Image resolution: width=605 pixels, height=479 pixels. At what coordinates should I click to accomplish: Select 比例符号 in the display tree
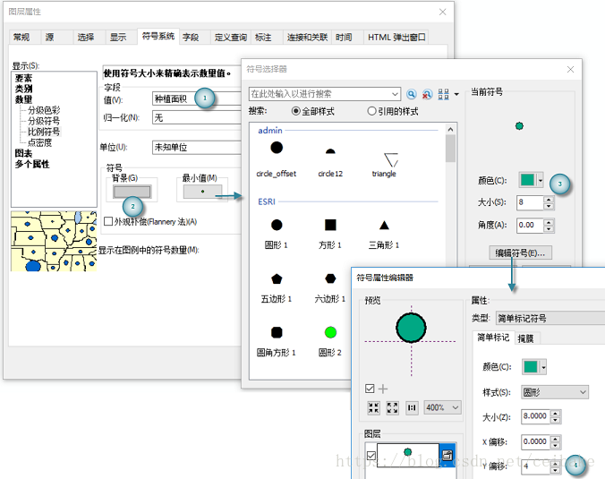[44, 132]
